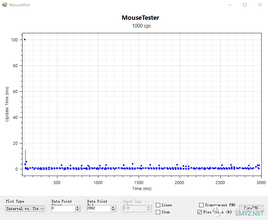Click the MouseTester chart title
The height and width of the screenshot is (220, 268).
pos(140,18)
